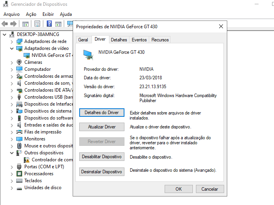Expand the Câmeras node
This screenshot has width=274, height=205.
click(12, 62)
